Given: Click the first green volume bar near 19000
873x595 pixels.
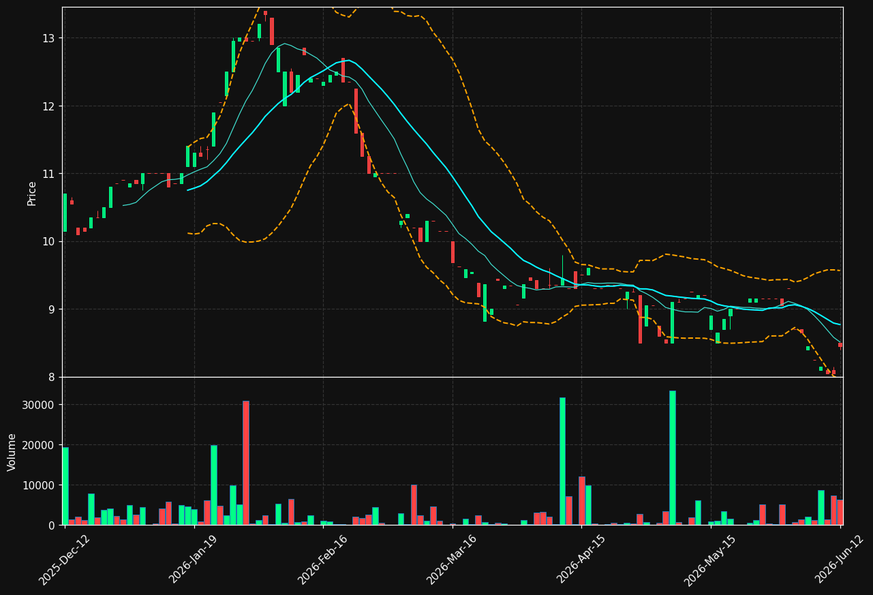Looking at the screenshot, I should point(65,486).
